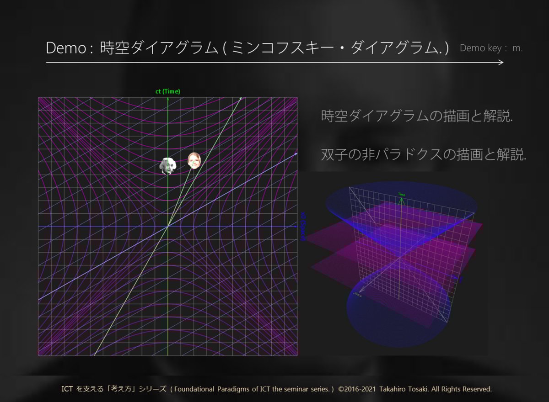This screenshot has width=549, height=402.
Task: Select the text 双子の非パラドクスの描画と解説.
Action: [x=424, y=154]
